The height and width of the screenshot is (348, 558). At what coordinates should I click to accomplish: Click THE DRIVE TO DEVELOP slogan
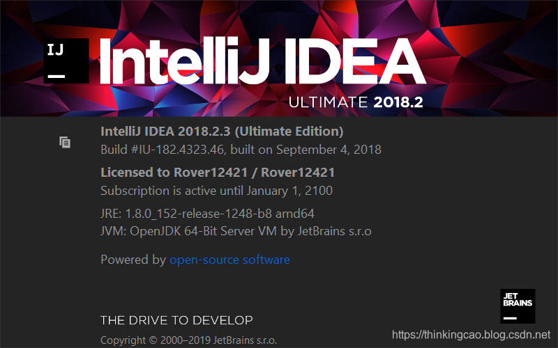click(176, 320)
